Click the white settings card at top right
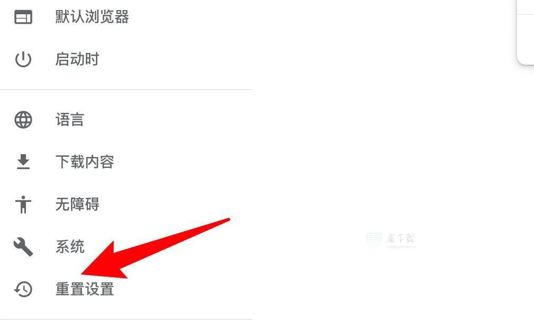This screenshot has width=534, height=320. (x=525, y=32)
